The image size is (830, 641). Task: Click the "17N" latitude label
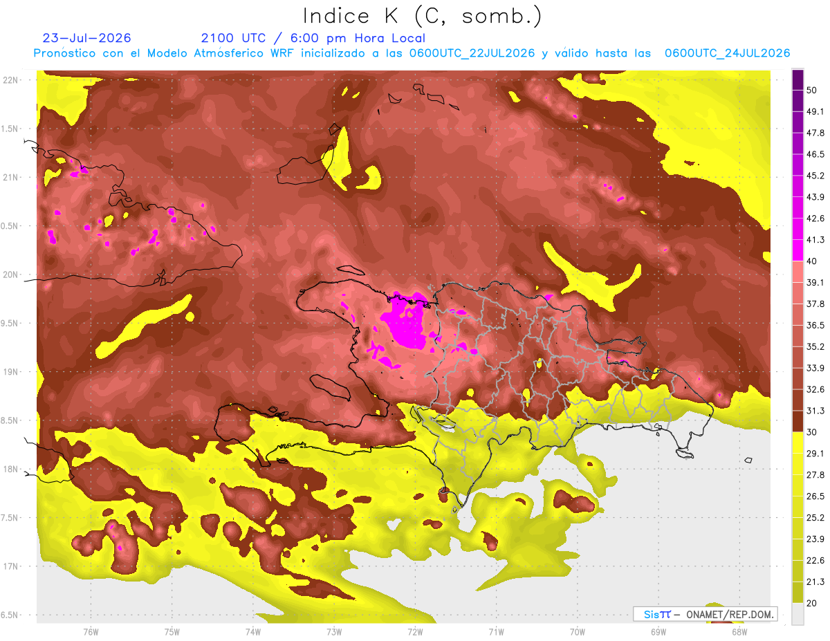[10, 566]
